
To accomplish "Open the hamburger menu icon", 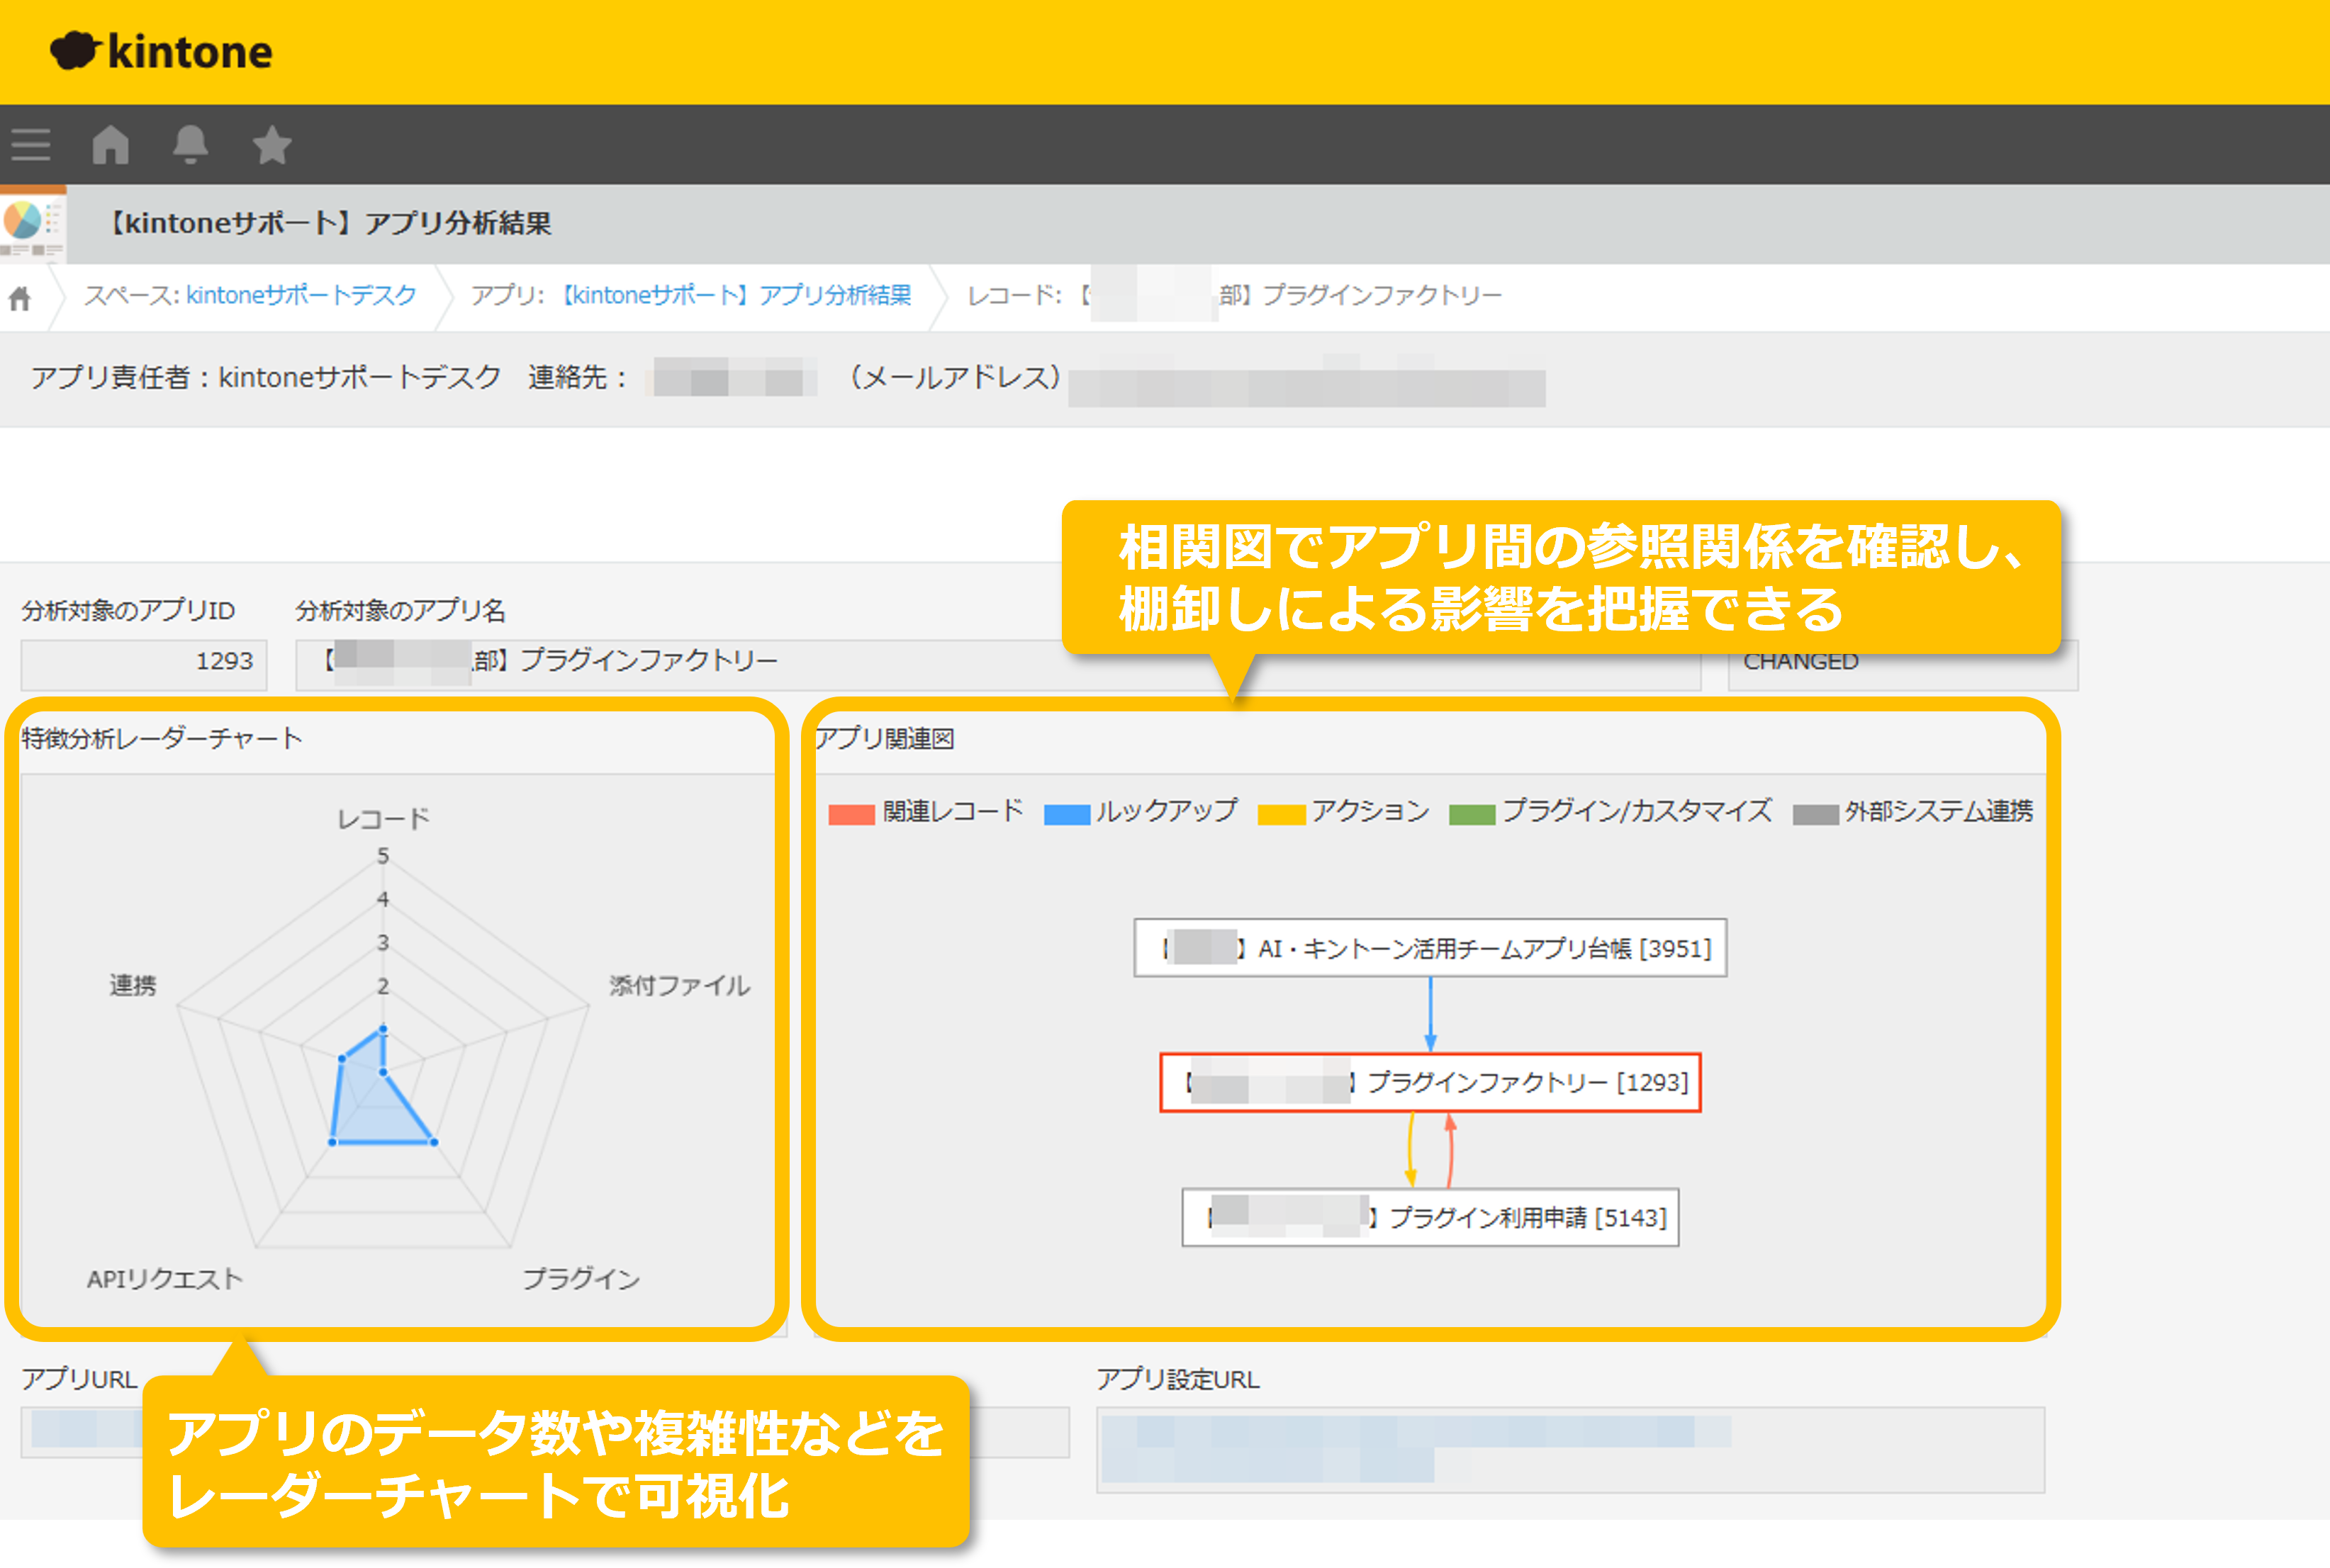I will click(x=30, y=144).
